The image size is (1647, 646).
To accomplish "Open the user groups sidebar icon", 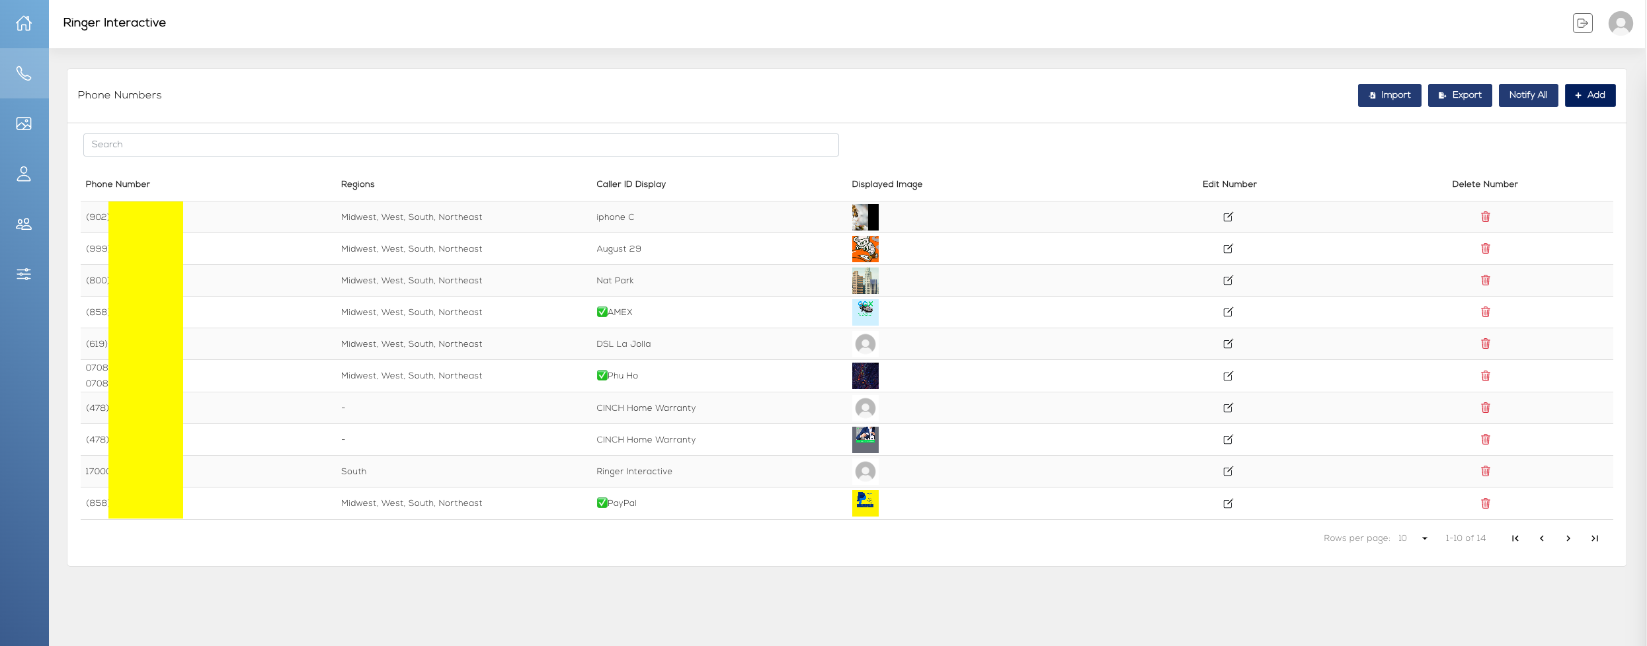I will 24,224.
